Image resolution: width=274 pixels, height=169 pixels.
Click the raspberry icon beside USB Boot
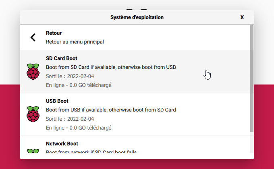pyautogui.click(x=33, y=114)
